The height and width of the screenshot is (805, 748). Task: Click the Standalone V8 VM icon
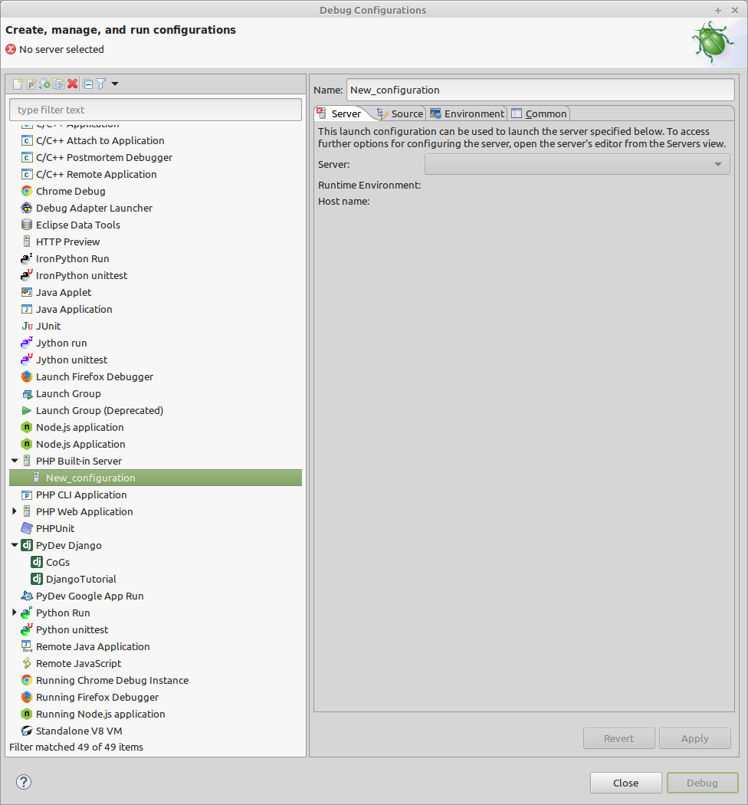click(x=27, y=731)
